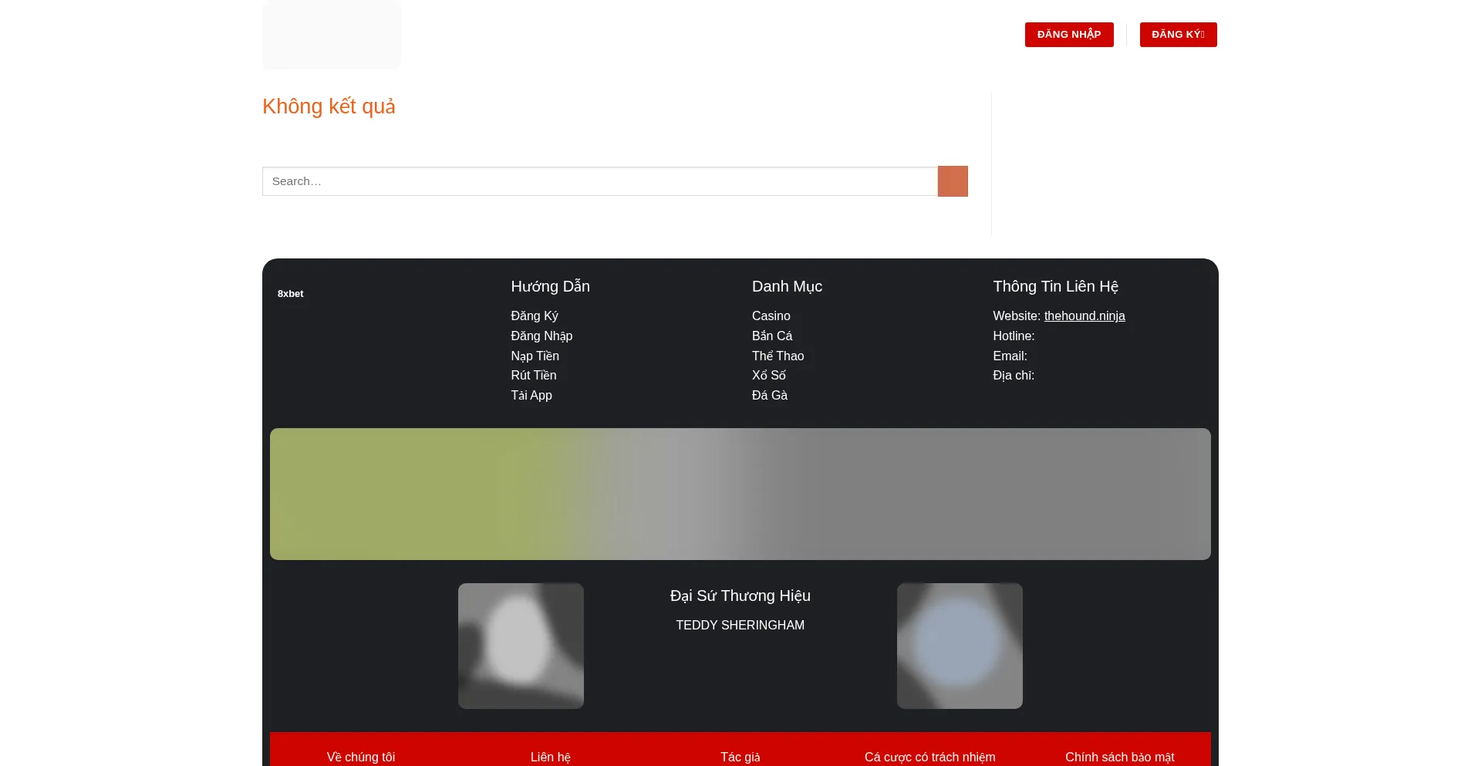
Task: Open the Nạp Tiền guide link
Action: (535, 356)
